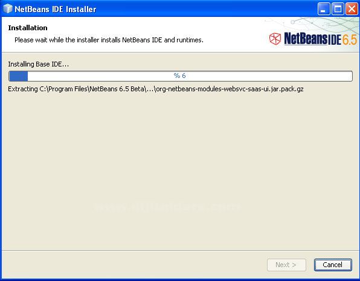Image resolution: width=360 pixels, height=281 pixels.
Task: Click the "Please wait while the installer" message
Action: pos(109,40)
